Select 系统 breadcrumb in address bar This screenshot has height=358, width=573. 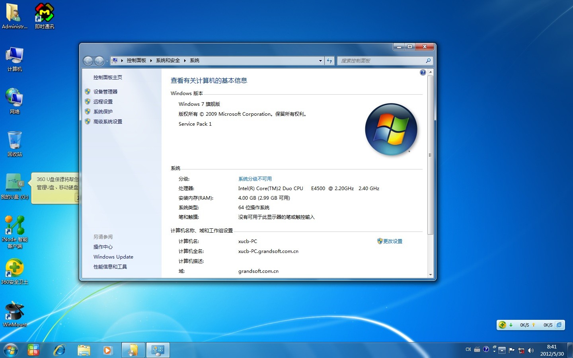point(194,60)
